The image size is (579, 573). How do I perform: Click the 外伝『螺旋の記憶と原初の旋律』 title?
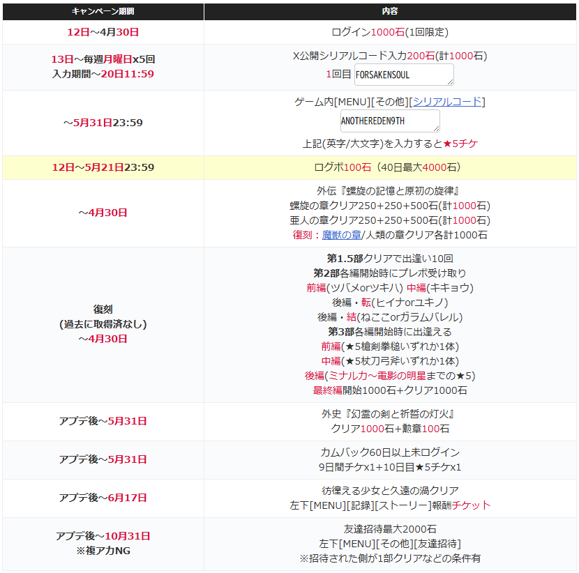[x=390, y=191]
